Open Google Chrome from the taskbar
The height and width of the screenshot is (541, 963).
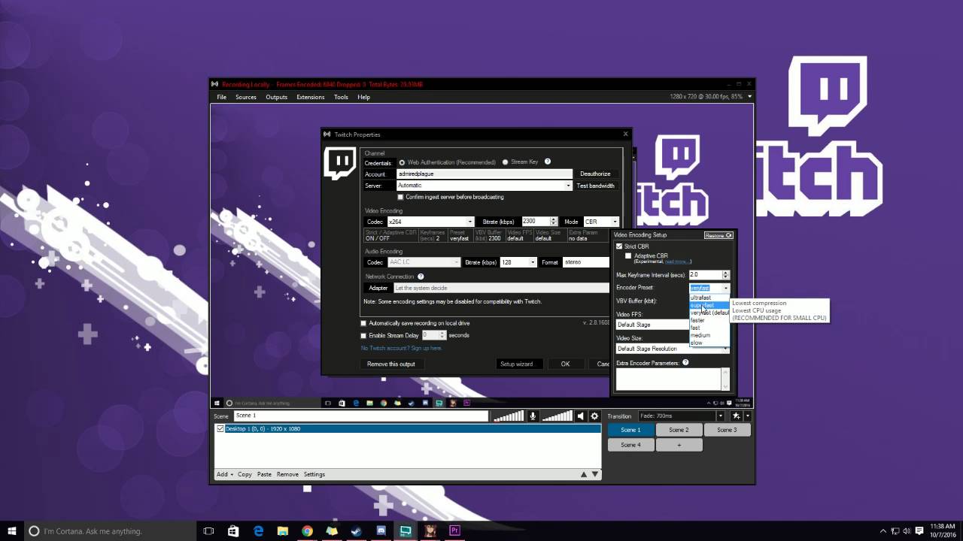click(307, 531)
